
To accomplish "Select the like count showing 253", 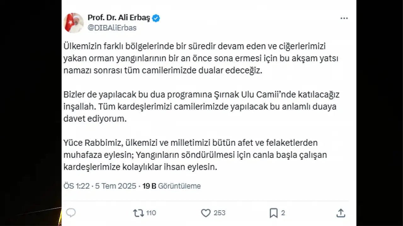I will pos(219,213).
